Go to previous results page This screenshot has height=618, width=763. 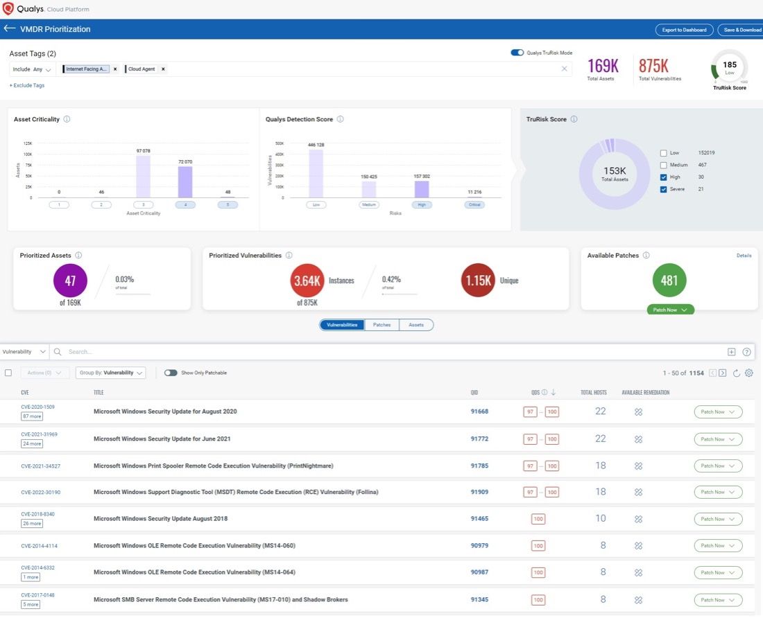(712, 373)
